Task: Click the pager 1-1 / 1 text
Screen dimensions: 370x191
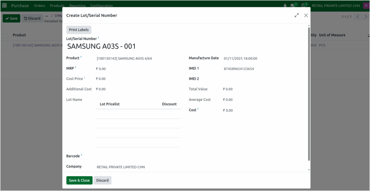Action: (347, 17)
